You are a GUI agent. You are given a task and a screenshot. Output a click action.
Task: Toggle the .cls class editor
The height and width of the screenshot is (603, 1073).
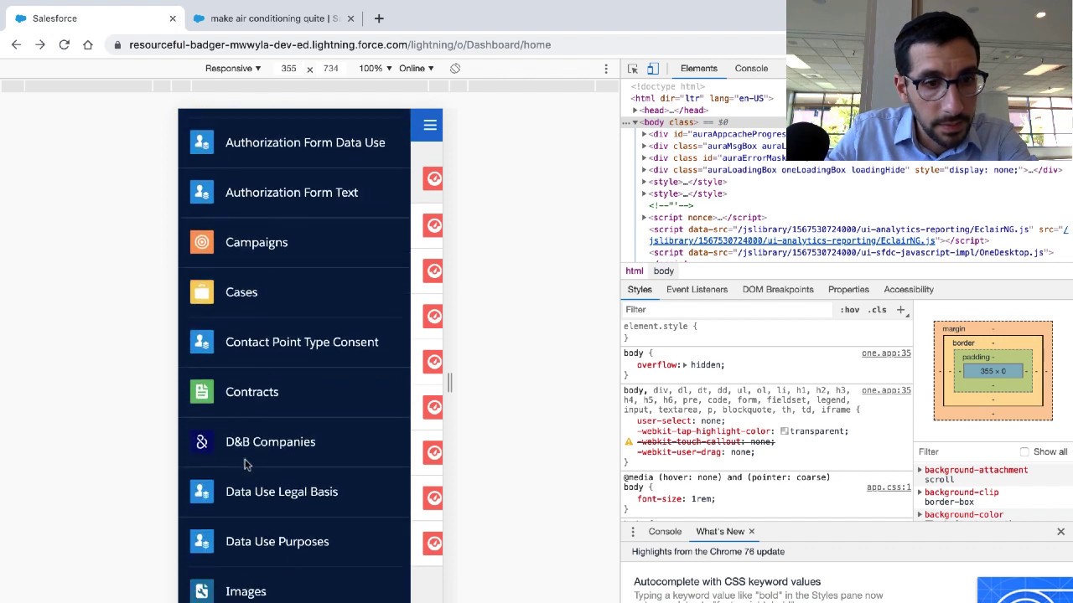tap(877, 310)
